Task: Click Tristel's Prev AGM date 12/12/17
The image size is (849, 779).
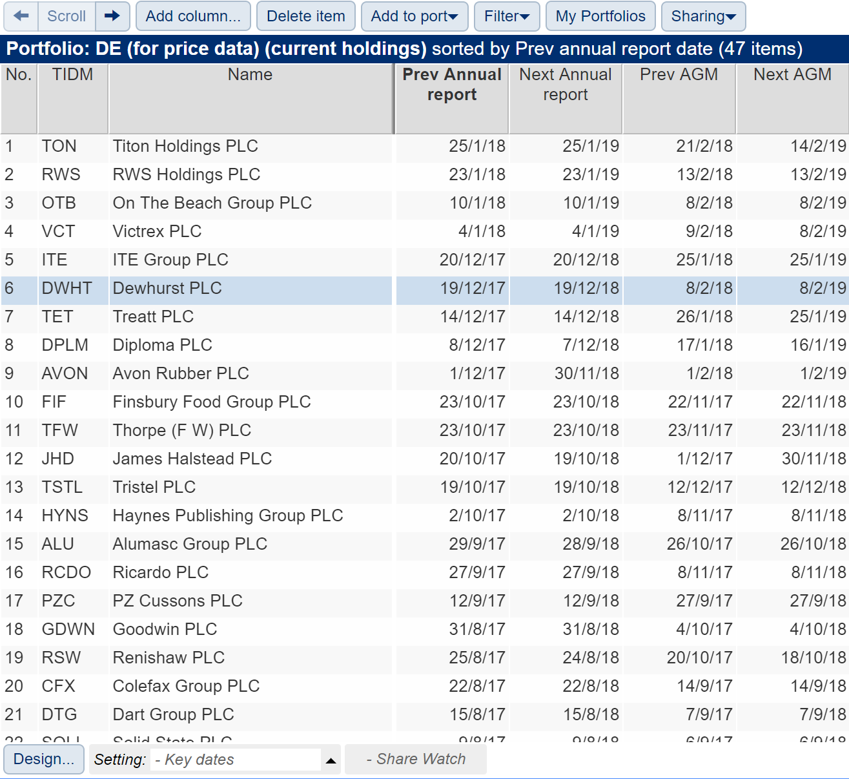Action: (x=700, y=487)
